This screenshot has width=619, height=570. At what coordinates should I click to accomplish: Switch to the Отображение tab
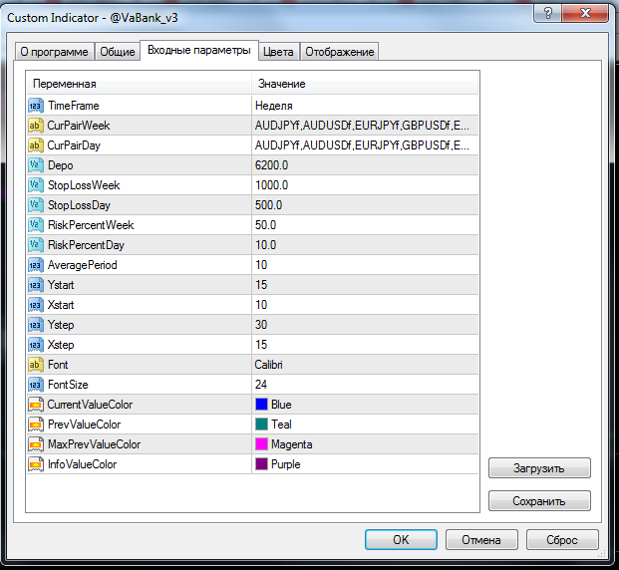click(340, 52)
